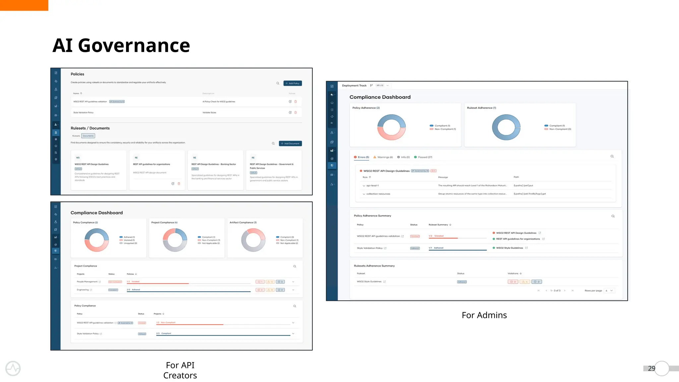This screenshot has height=382, width=679.
Task: Edit the Style Validation Policy in Policies list
Action: pos(290,112)
